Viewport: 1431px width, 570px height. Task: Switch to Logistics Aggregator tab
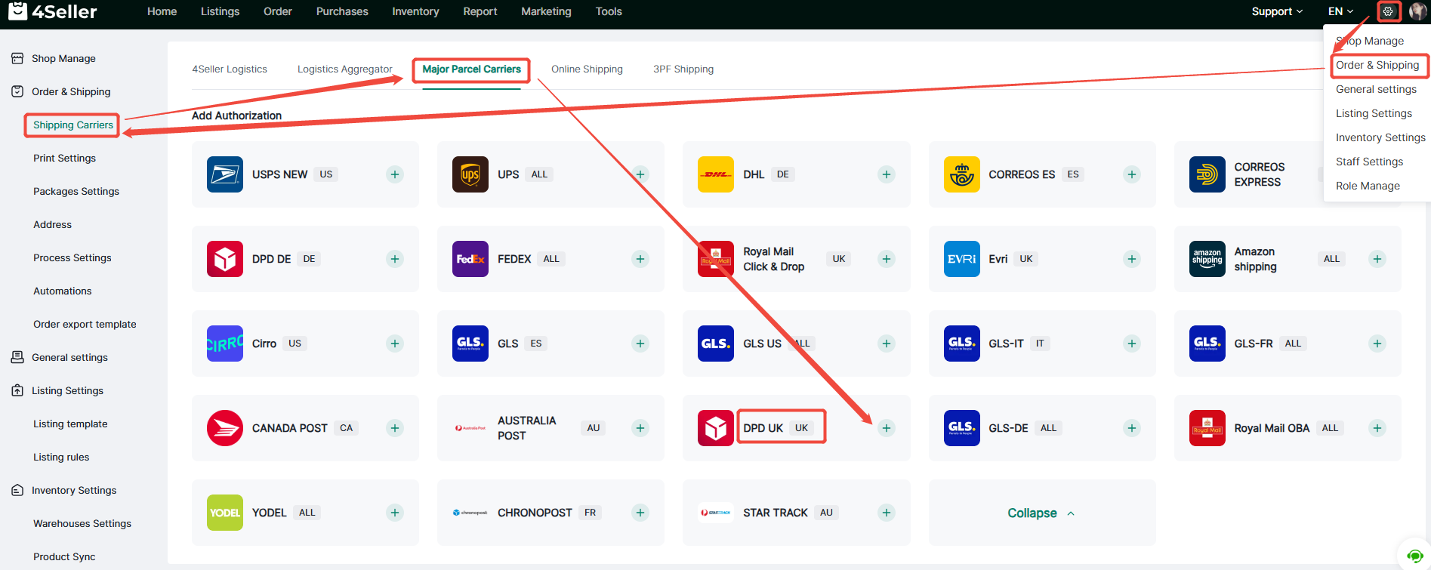tap(345, 69)
